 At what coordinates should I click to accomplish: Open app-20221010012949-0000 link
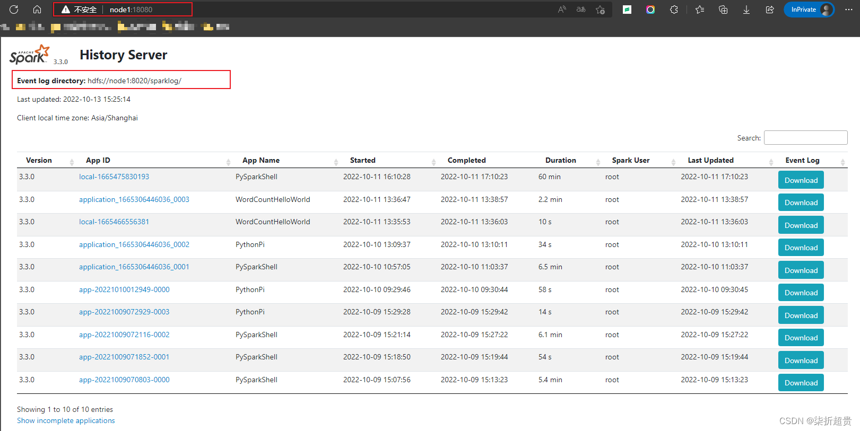[x=124, y=289]
